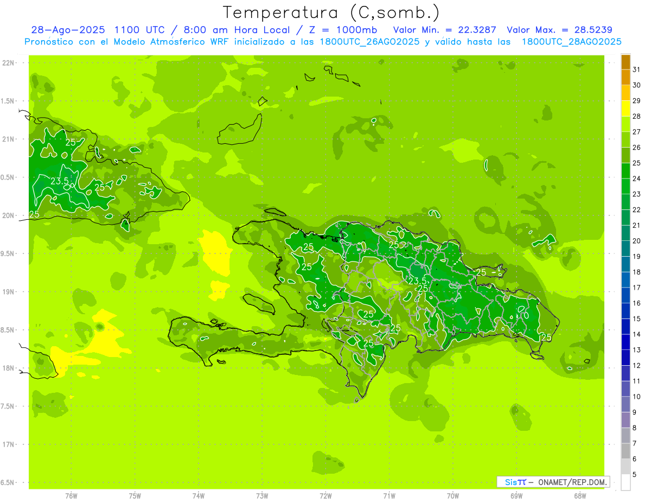Click the '5' legend value

pos(635,474)
